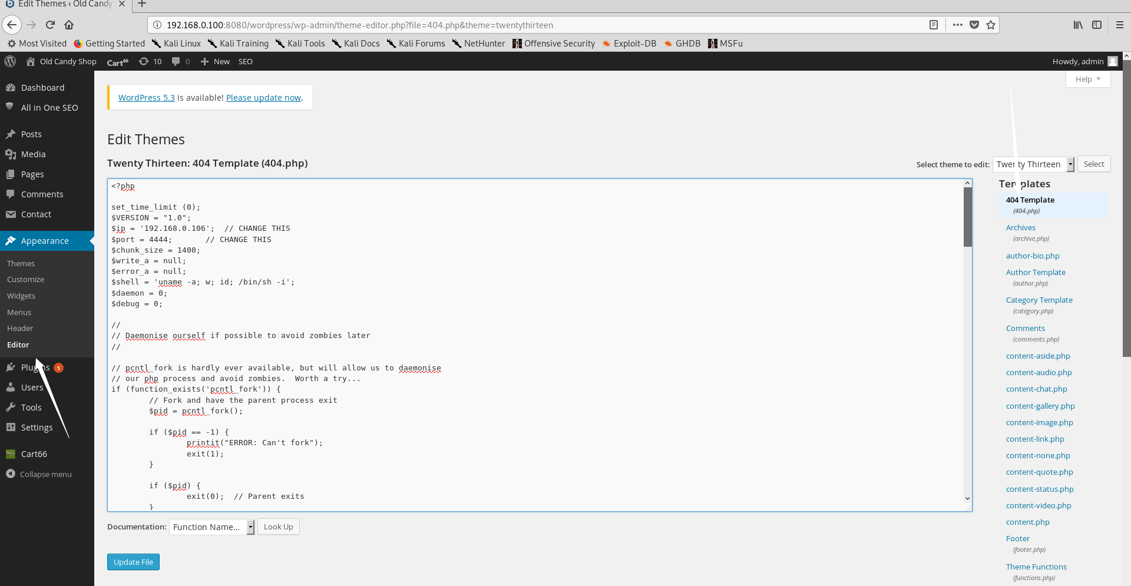Reload the current page
Viewport: 1131px width, 586px height.
(x=50, y=25)
